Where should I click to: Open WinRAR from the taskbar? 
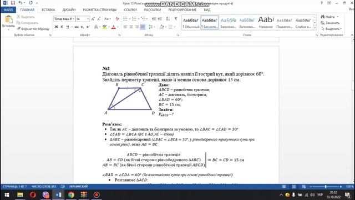[84, 195]
